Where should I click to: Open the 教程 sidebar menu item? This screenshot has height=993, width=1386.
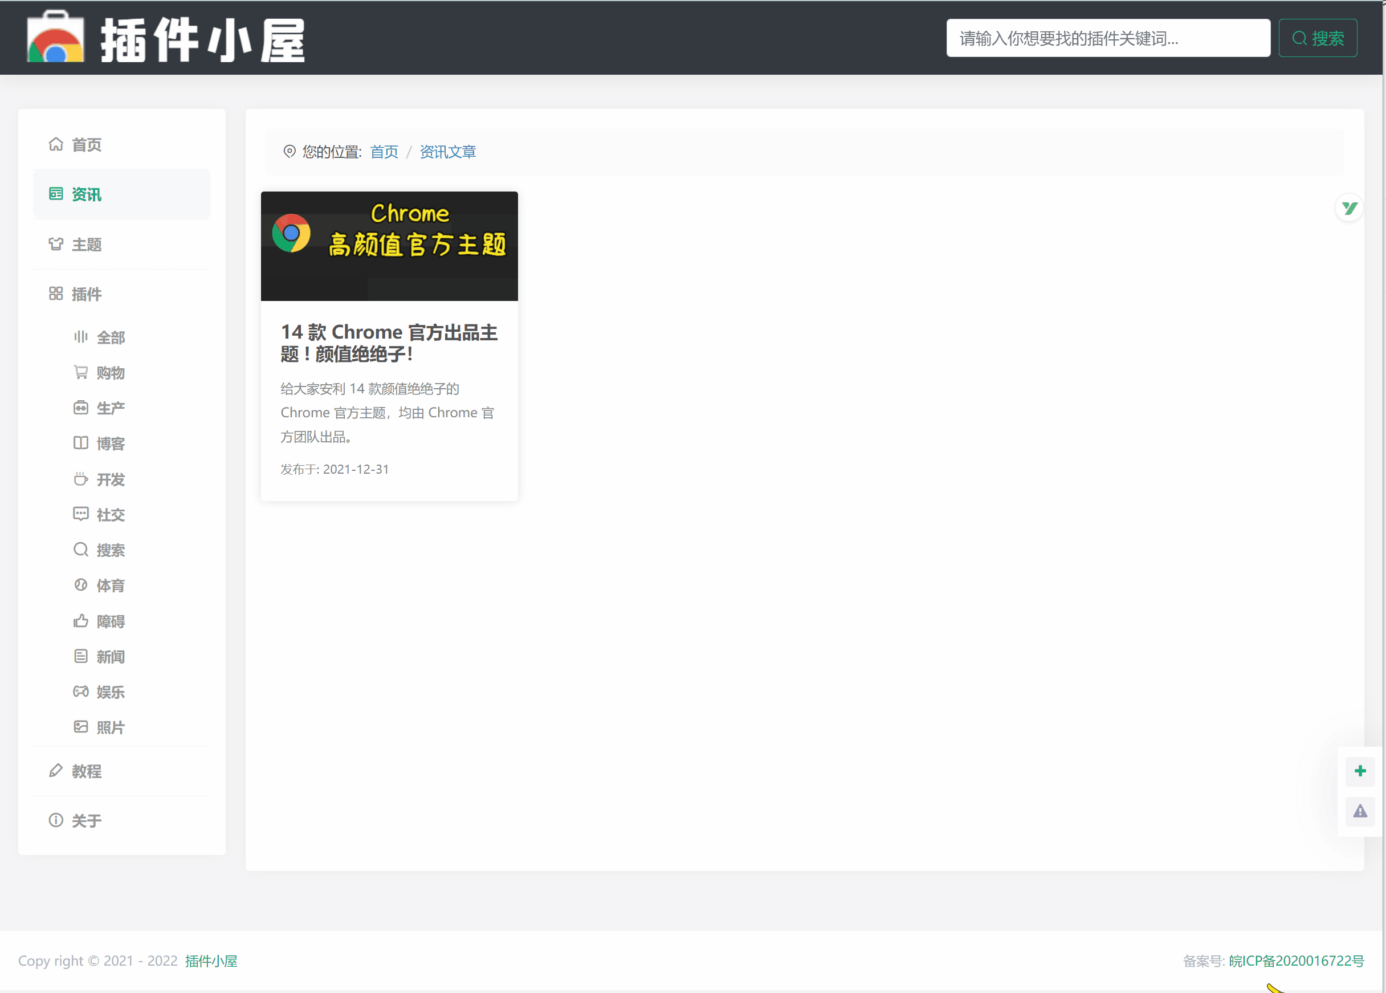click(x=86, y=771)
